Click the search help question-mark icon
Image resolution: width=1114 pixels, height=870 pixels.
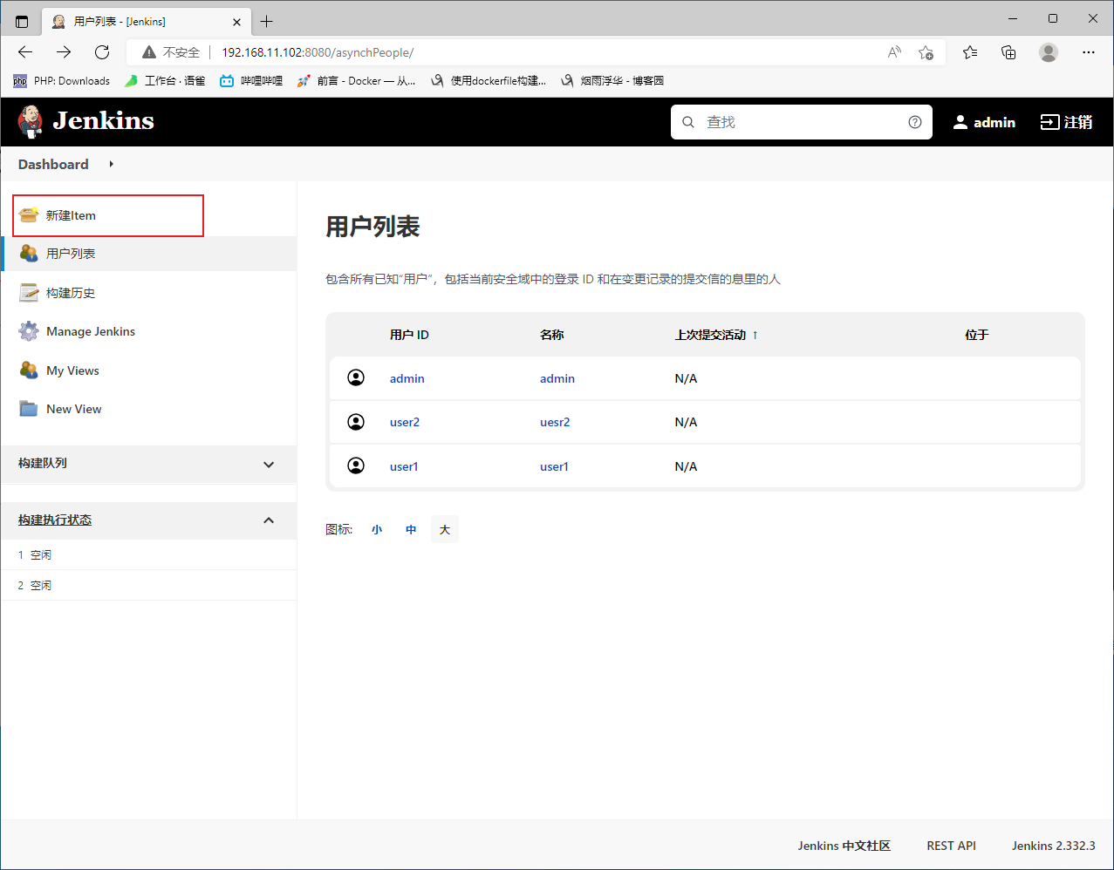pos(915,122)
